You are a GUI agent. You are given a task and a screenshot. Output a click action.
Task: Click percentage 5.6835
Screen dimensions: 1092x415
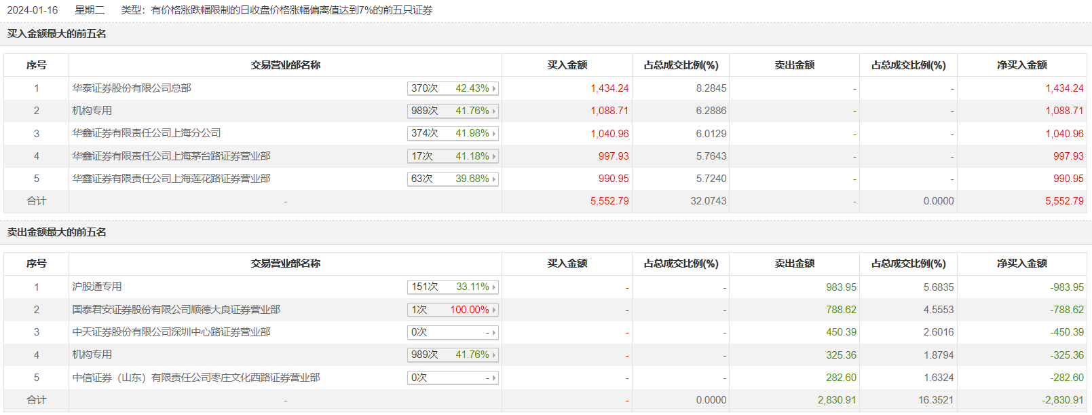click(939, 287)
